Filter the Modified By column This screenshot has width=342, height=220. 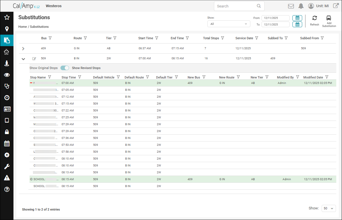(298, 77)
